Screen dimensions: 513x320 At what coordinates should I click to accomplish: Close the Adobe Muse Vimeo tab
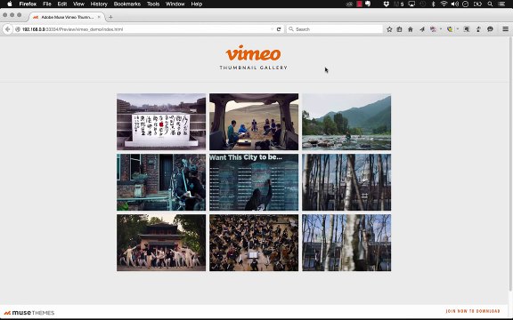pyautogui.click(x=99, y=17)
